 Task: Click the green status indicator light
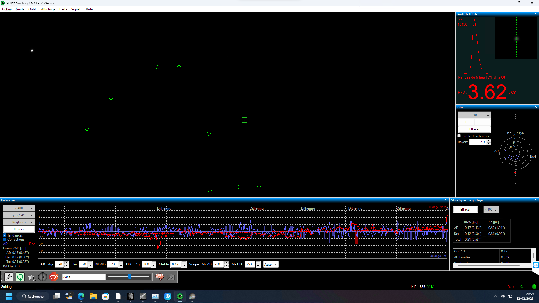pyautogui.click(x=534, y=287)
